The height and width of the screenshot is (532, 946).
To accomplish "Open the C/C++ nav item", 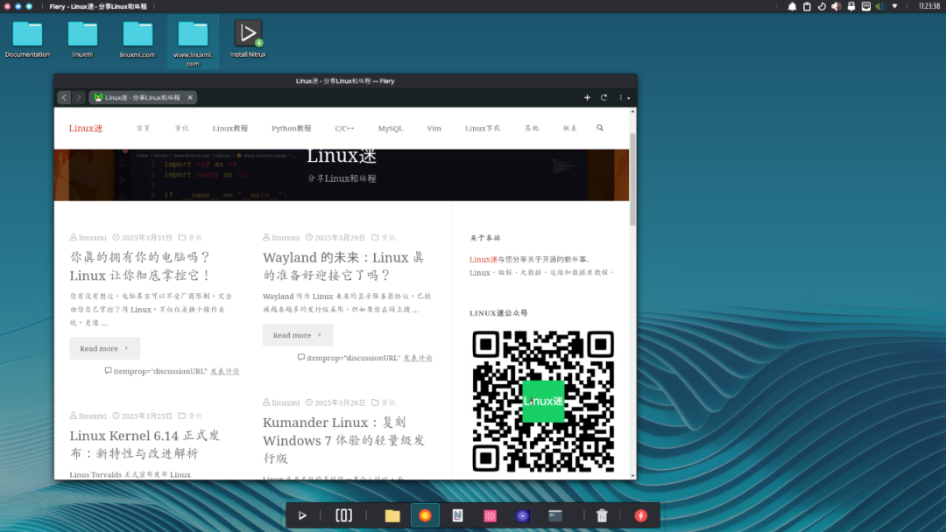I will (x=344, y=129).
